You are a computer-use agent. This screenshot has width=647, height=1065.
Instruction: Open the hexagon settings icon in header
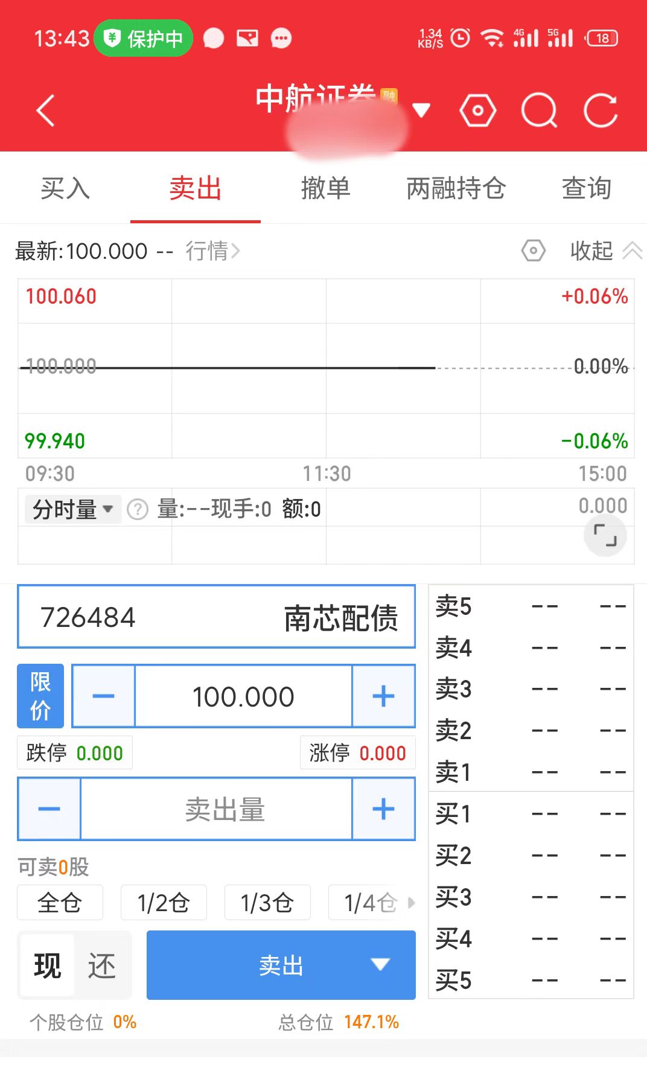(x=477, y=111)
